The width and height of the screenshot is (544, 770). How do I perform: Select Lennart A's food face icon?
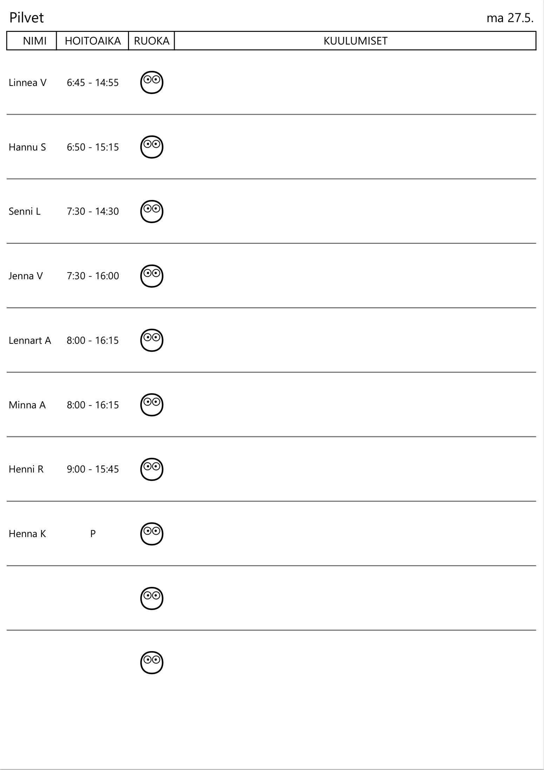(152, 340)
